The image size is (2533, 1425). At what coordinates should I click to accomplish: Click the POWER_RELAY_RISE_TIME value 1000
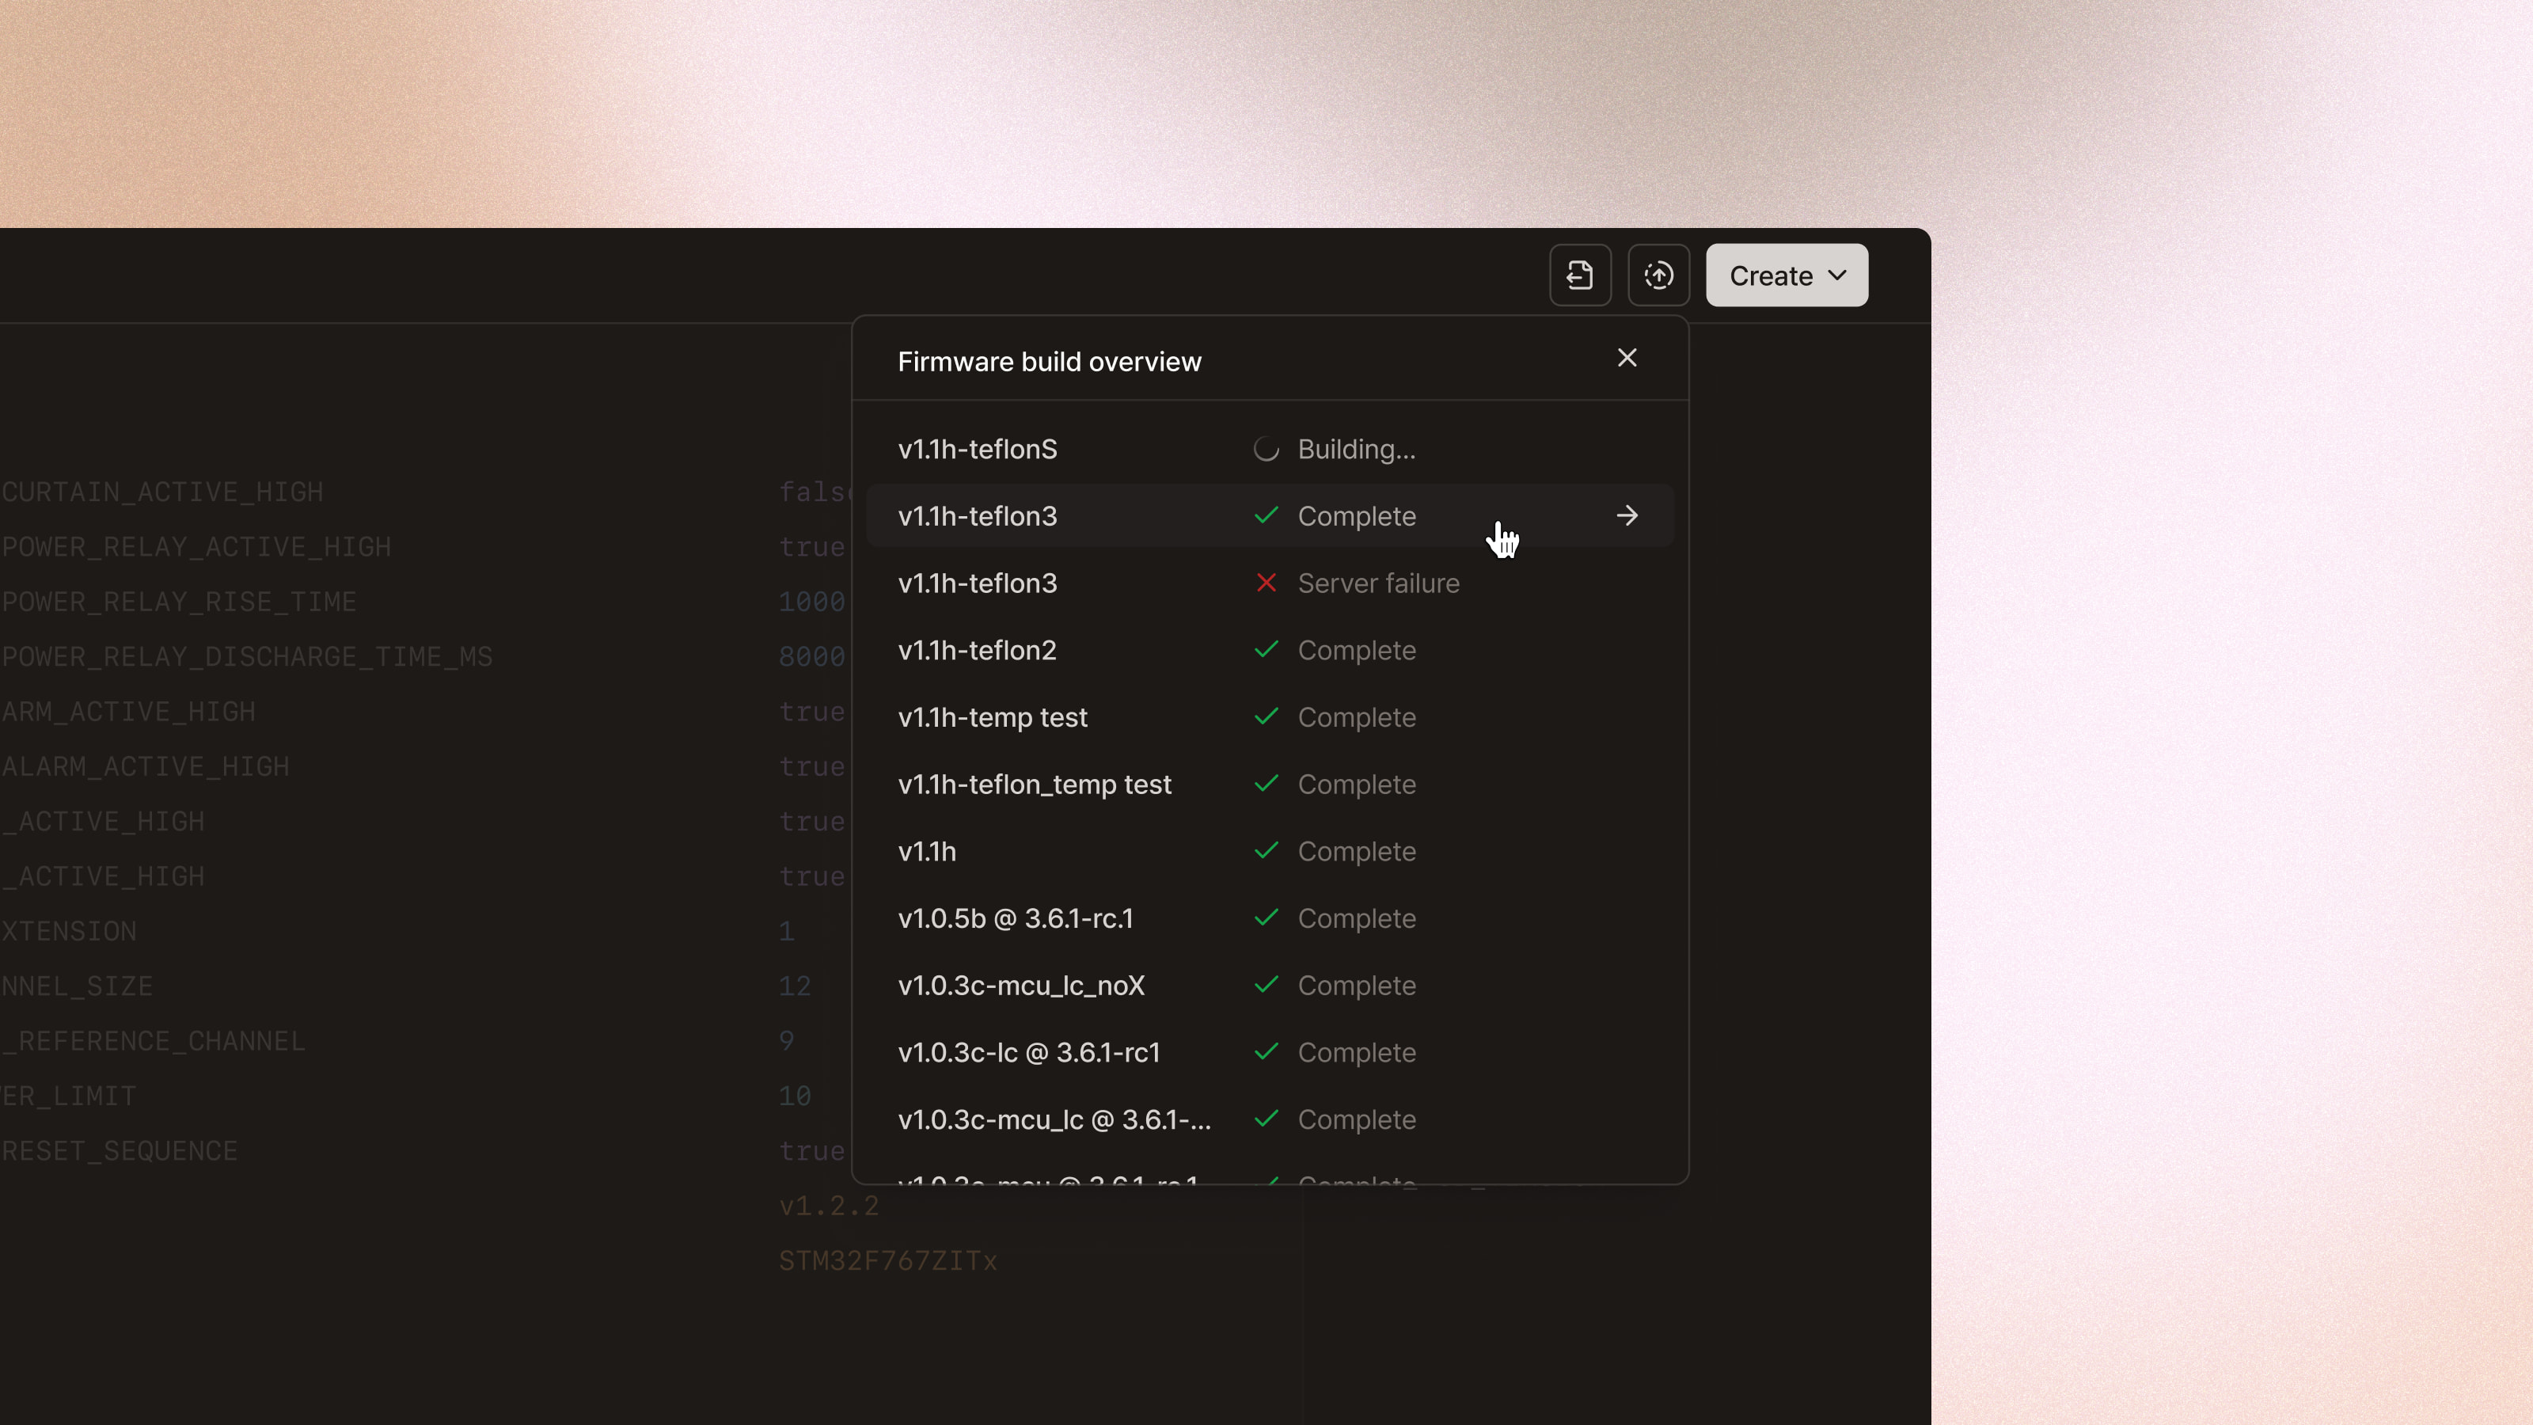(811, 602)
